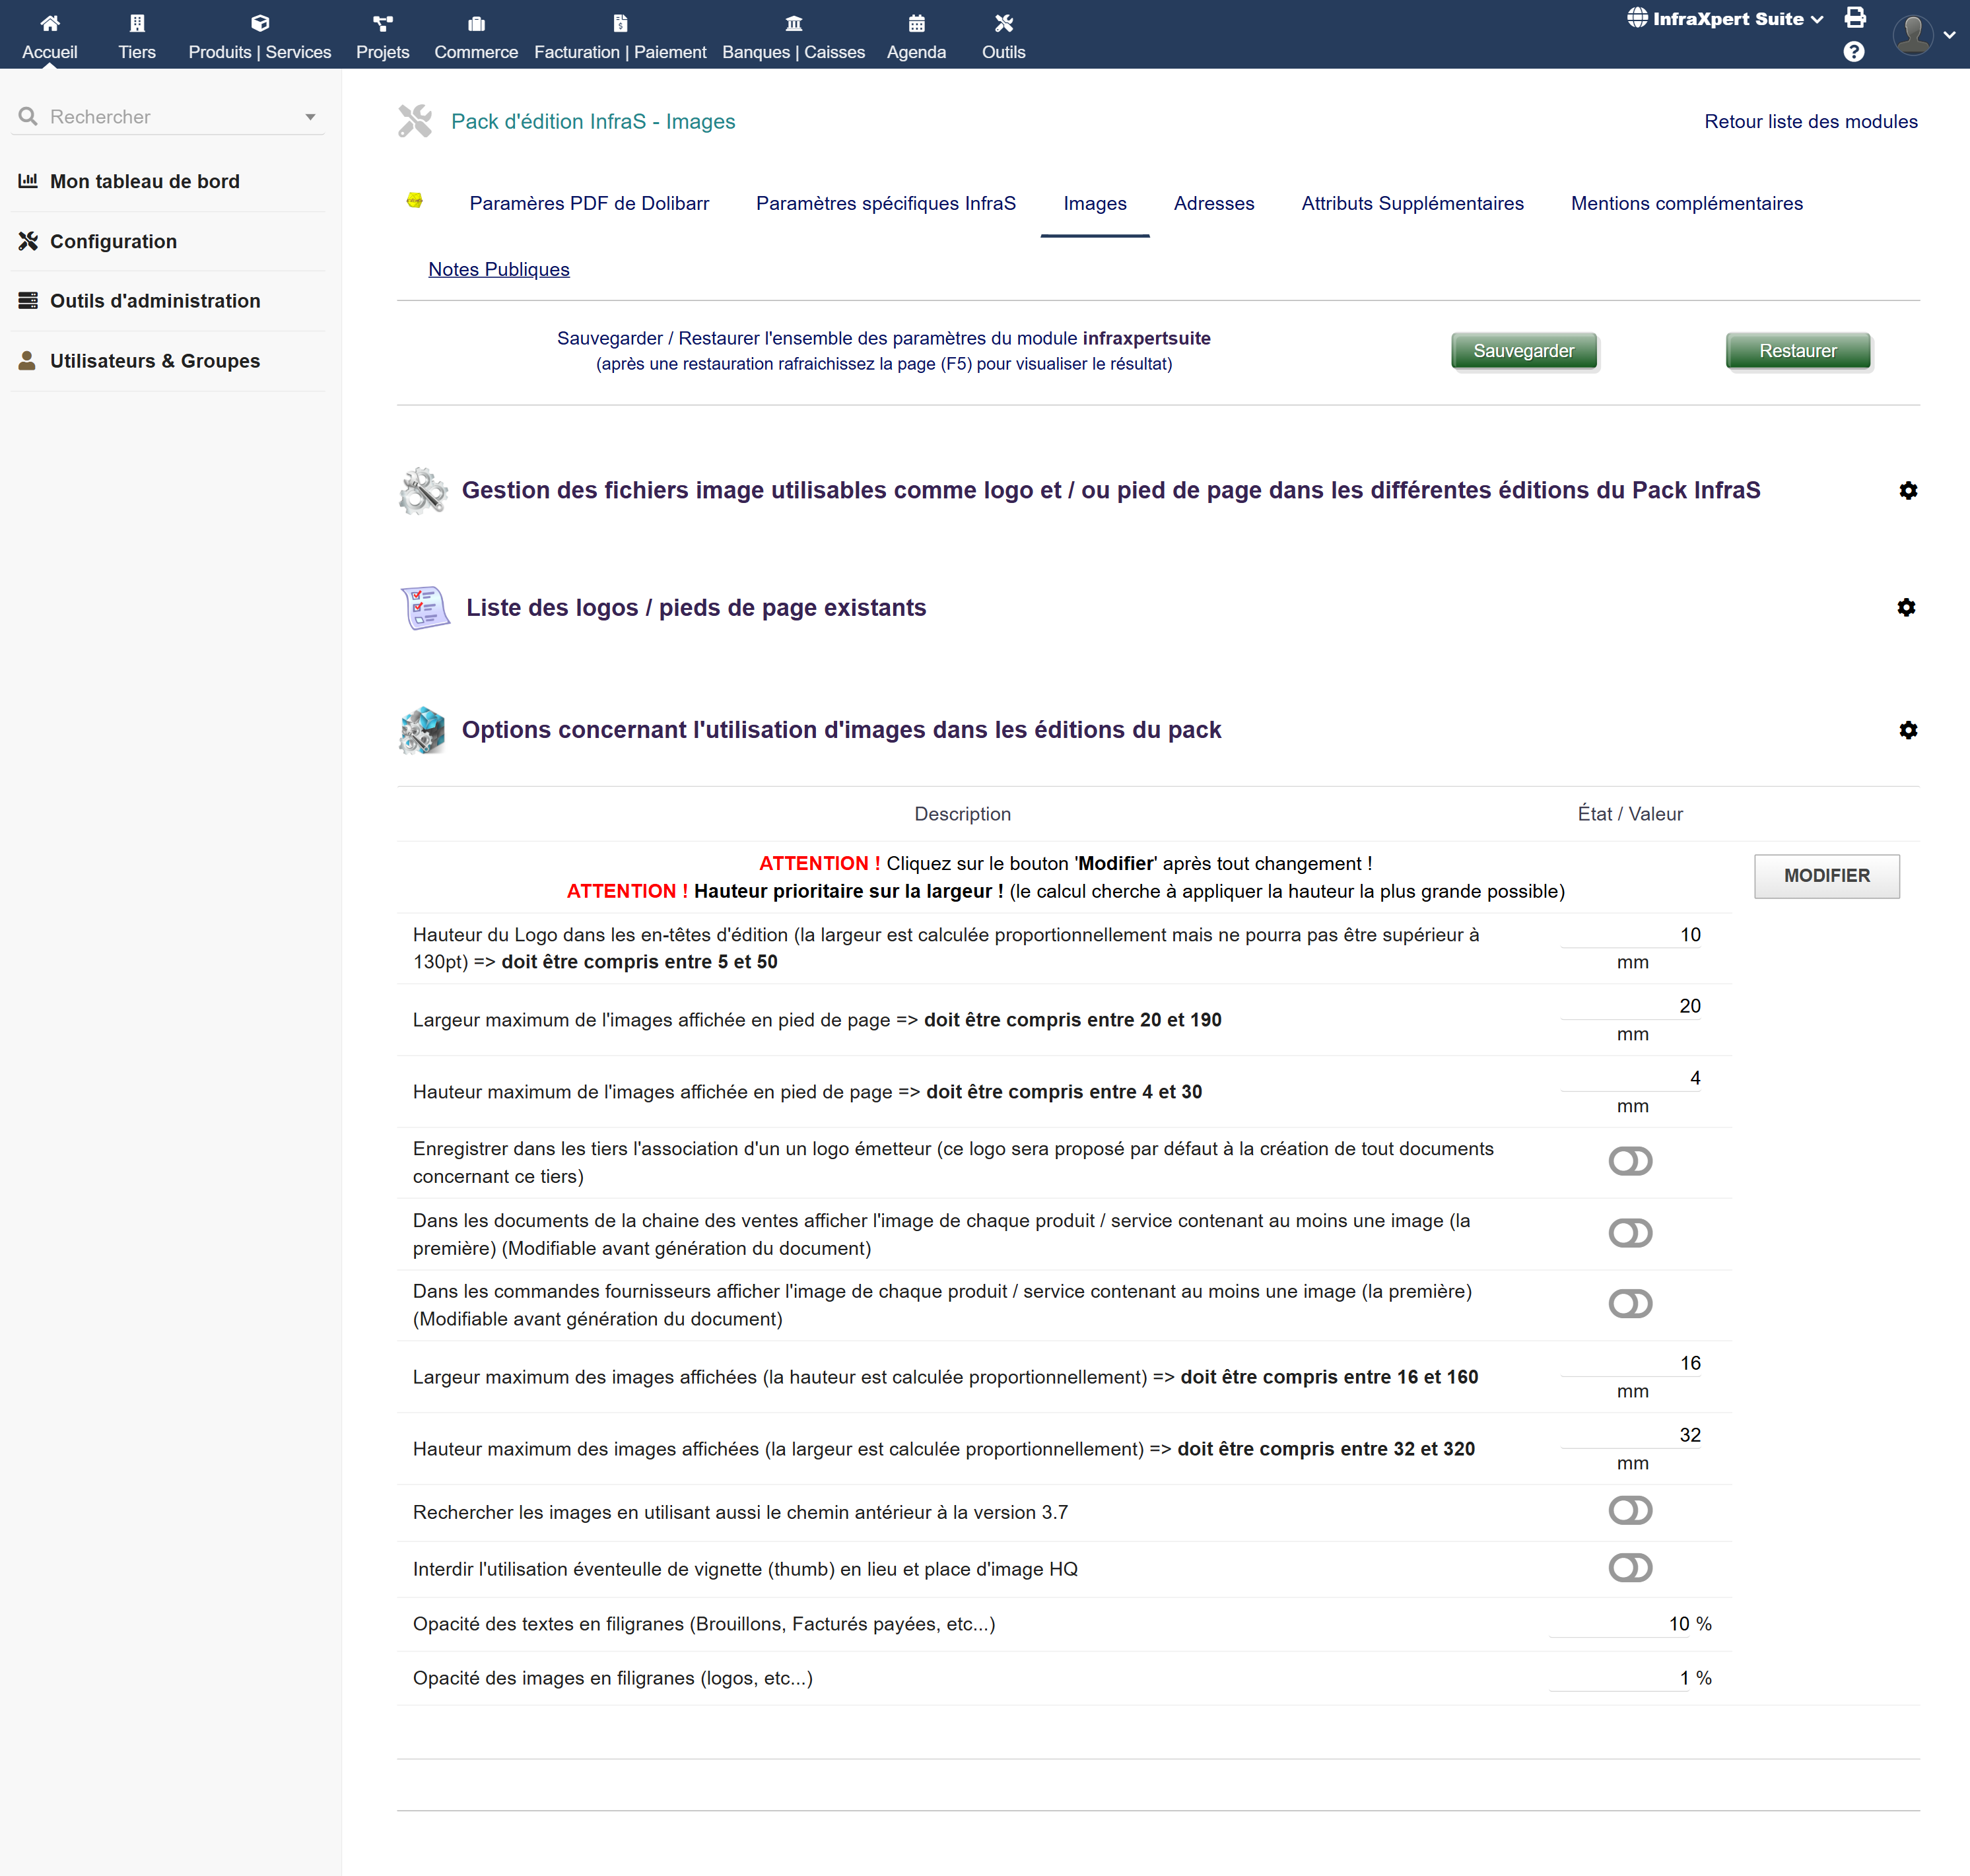Viewport: 1970px width, 1876px height.
Task: Switch to the Adresses tab
Action: tap(1213, 203)
